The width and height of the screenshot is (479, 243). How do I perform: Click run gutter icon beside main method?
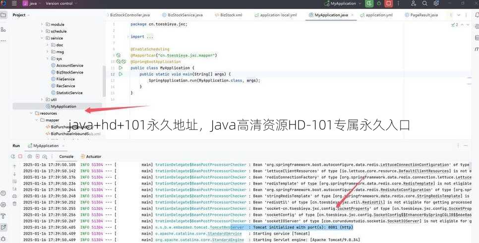pos(120,74)
